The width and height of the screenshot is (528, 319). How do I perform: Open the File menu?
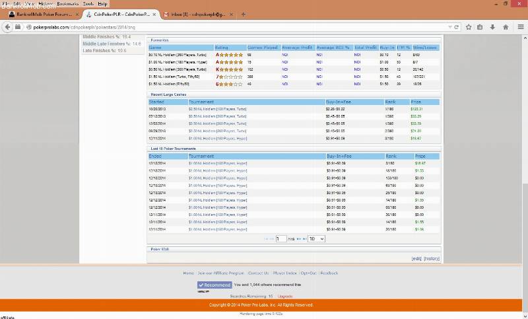click(6, 4)
